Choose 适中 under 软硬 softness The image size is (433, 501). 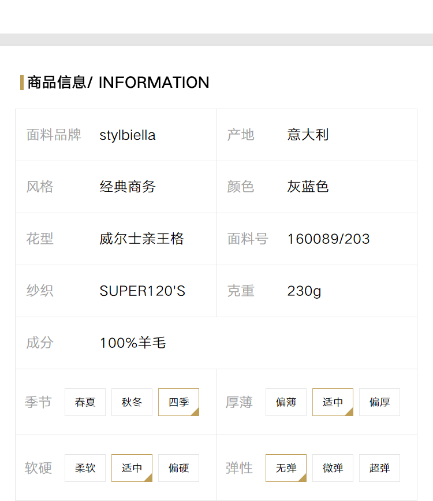coord(132,467)
